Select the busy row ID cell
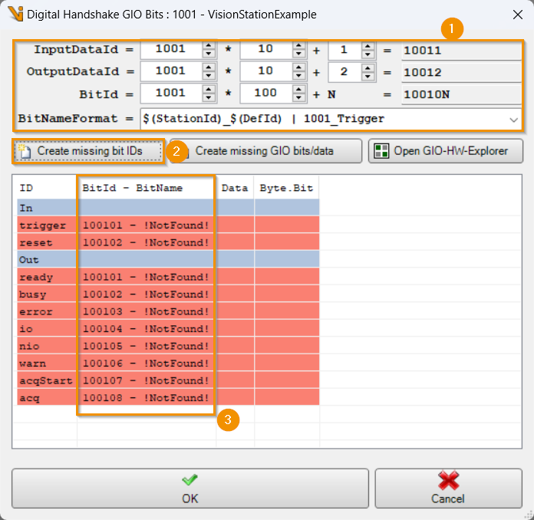 [47, 295]
